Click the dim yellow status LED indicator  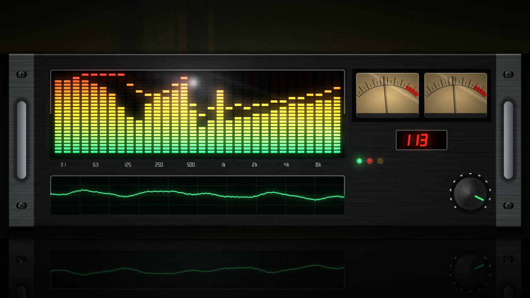click(380, 161)
